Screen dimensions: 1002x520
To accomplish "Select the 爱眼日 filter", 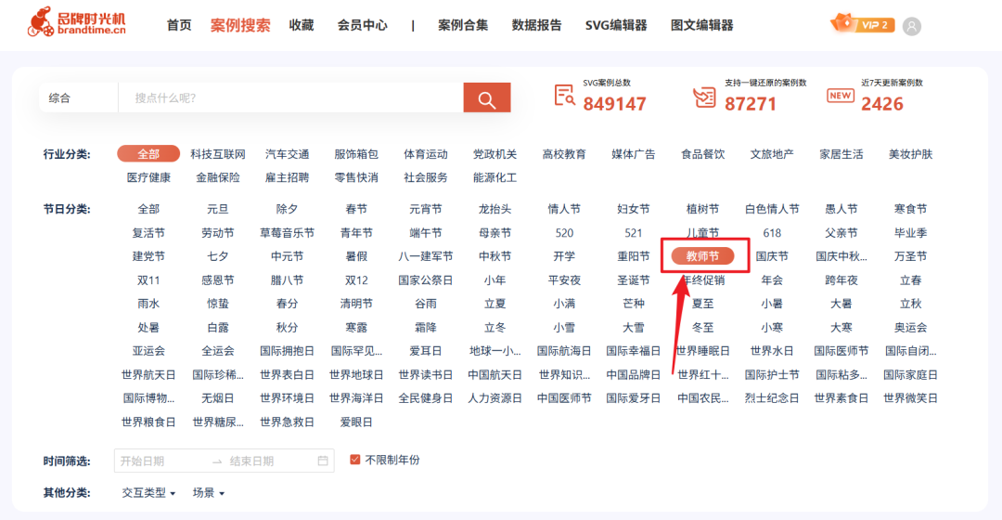I will click(x=356, y=422).
